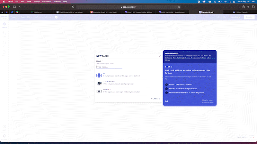The width and height of the screenshot is (257, 144).
Task: Click the cloud upload menu bar icon
Action: pos(210,2)
